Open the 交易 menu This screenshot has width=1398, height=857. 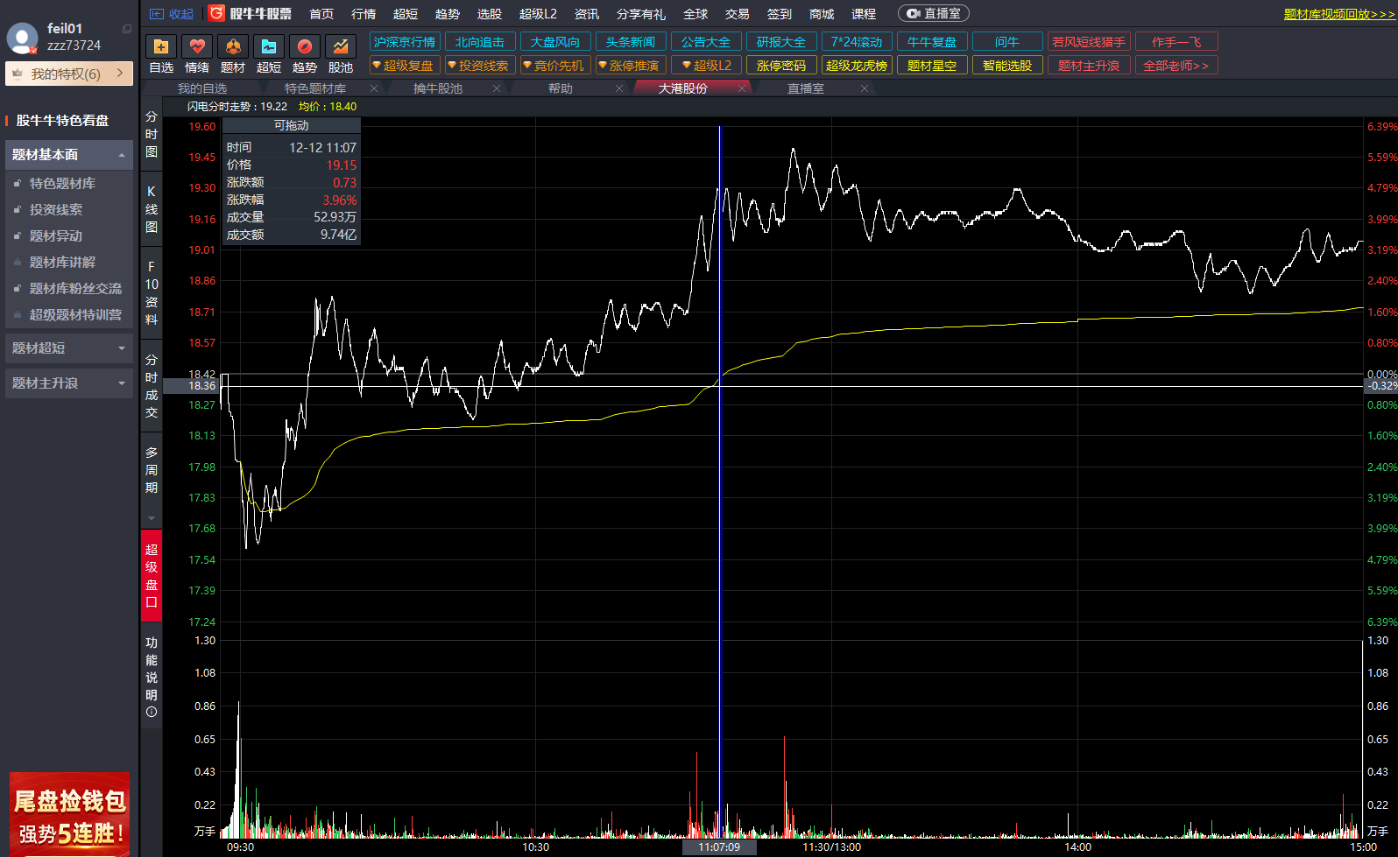738,14
